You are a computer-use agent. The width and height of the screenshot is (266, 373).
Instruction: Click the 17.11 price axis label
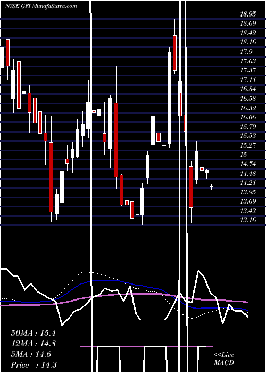pyautogui.click(x=248, y=80)
